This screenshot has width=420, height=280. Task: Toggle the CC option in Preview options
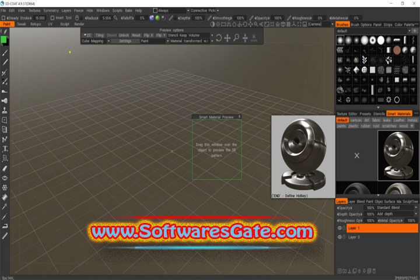(x=87, y=36)
